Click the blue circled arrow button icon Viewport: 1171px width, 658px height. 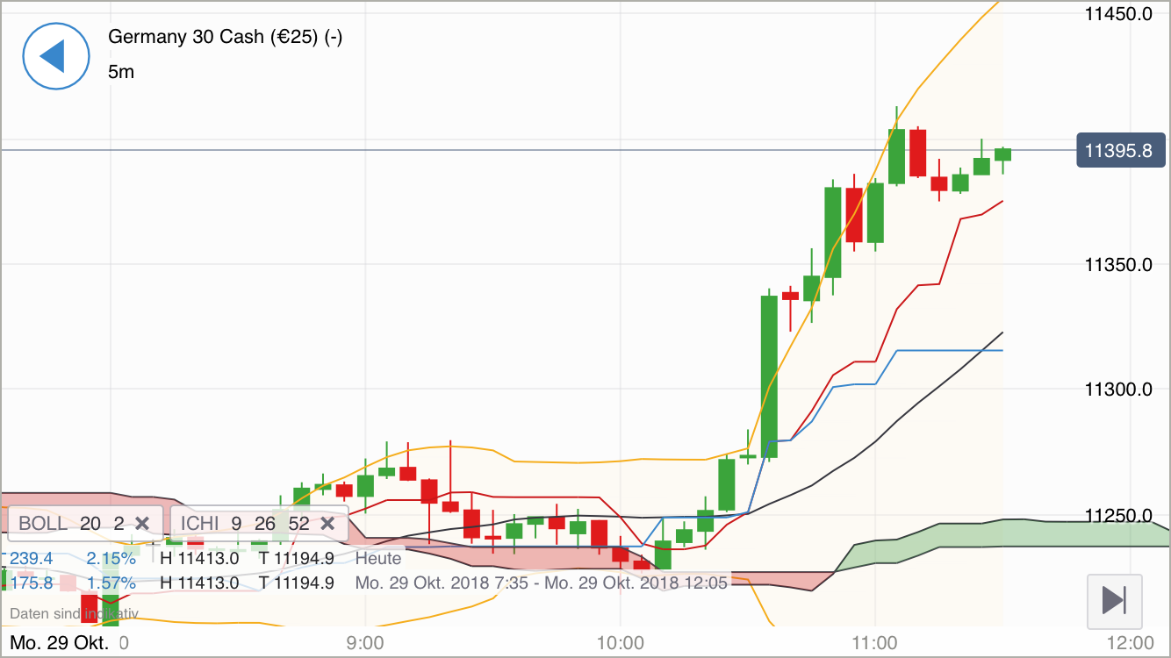56,56
